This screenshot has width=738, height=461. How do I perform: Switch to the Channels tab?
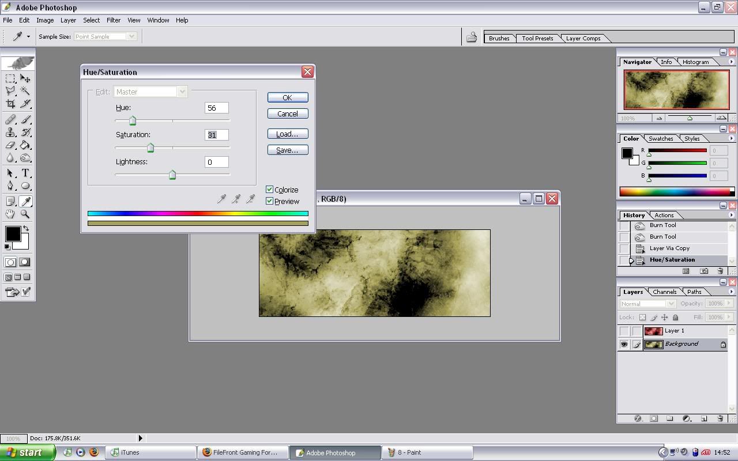(x=664, y=292)
